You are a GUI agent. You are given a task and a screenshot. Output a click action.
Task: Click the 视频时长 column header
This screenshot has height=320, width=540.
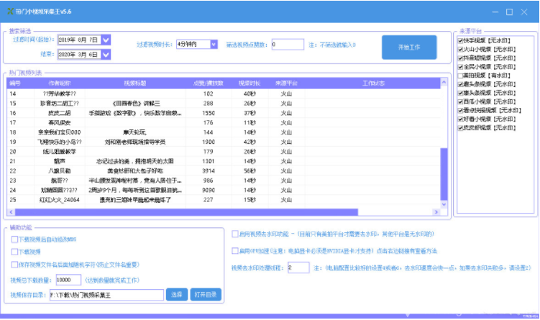[x=250, y=83]
